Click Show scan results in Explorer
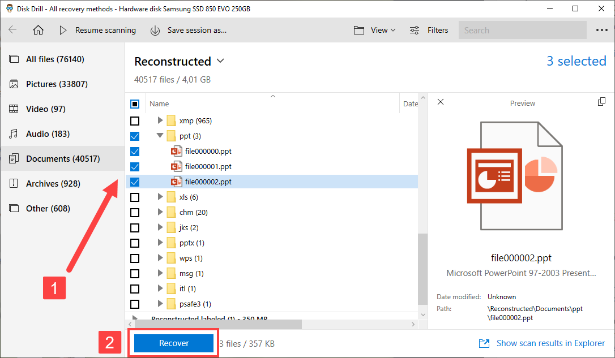The image size is (615, 358). click(x=550, y=343)
